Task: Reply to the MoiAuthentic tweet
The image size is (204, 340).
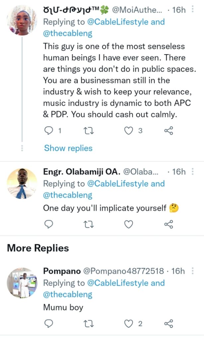Action: pyautogui.click(x=49, y=131)
